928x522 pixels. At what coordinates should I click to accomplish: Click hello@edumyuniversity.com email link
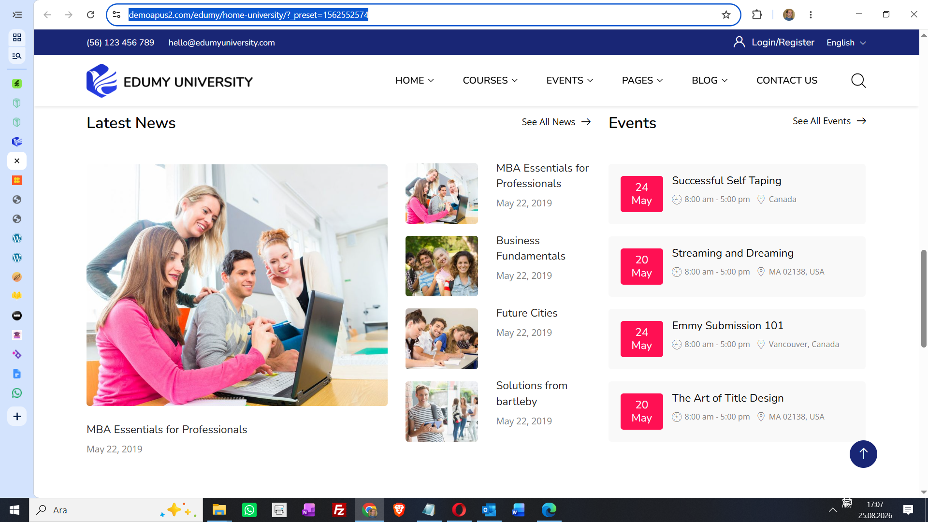(x=221, y=43)
